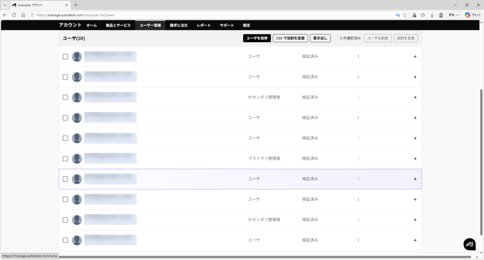
Task: Tick the checkbox for the first user row
Action: coord(65,57)
